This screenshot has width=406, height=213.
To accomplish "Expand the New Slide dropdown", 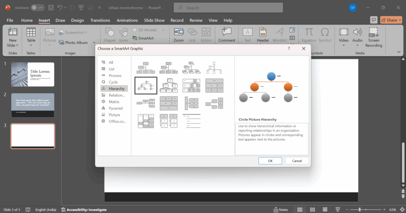I will [13, 45].
